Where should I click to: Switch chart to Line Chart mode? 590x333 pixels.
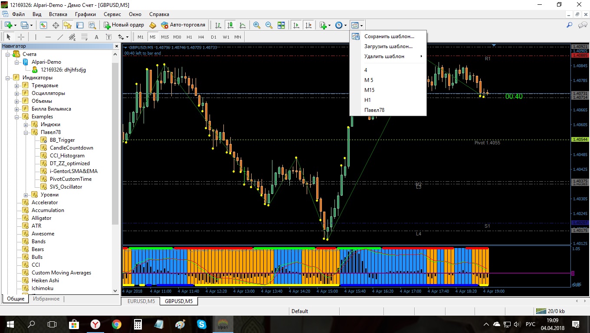[242, 25]
